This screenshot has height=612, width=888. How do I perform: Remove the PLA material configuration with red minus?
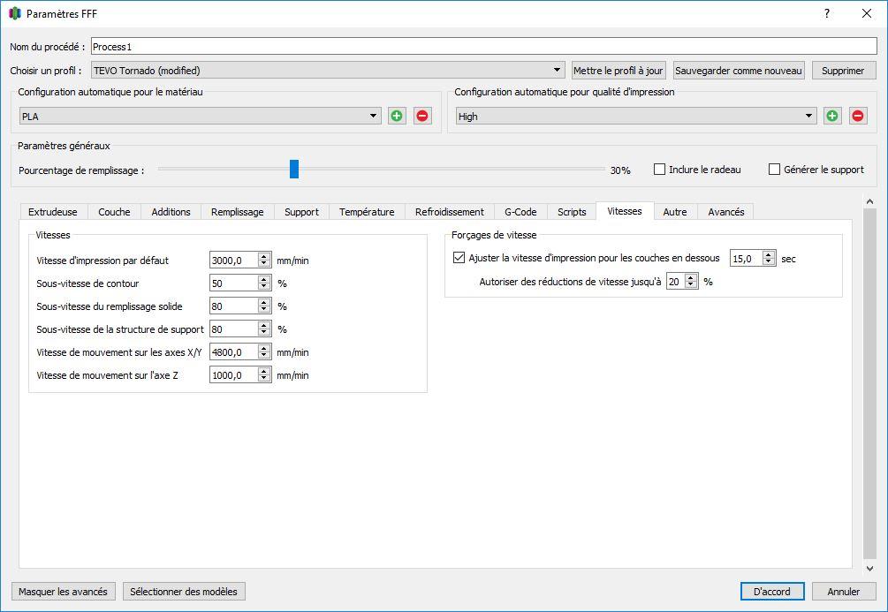pos(422,116)
